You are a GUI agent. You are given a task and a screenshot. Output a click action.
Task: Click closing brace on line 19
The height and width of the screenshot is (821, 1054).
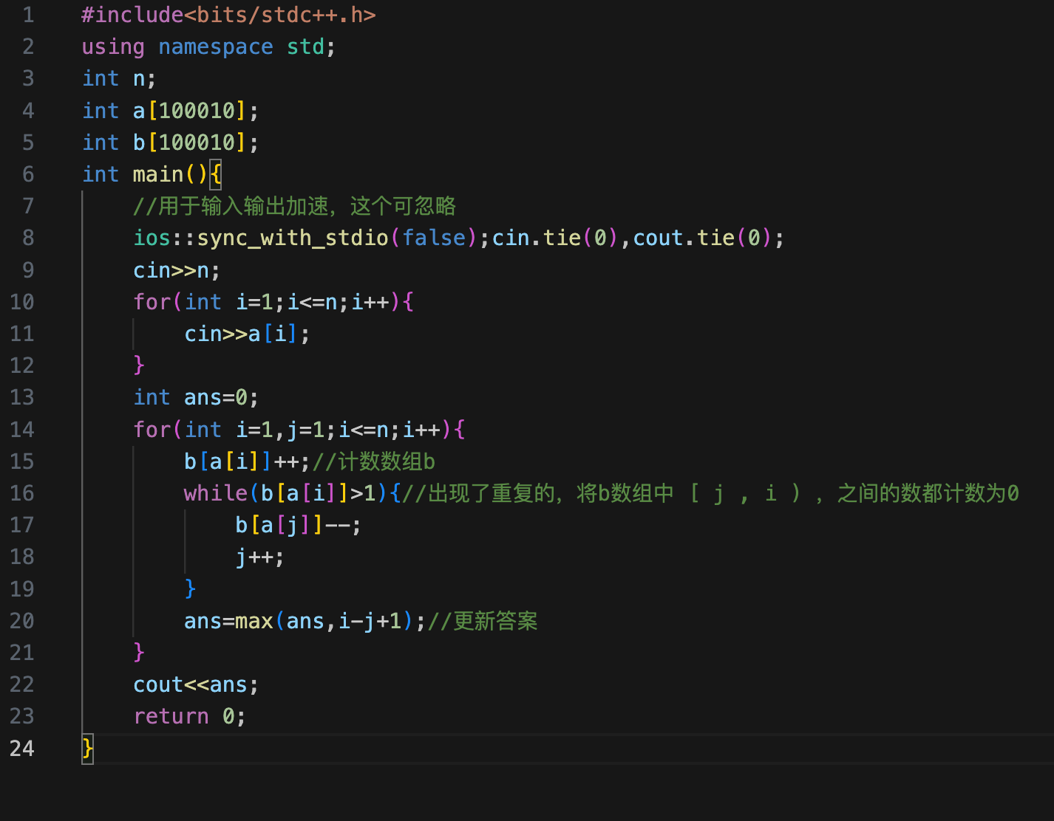pyautogui.click(x=190, y=588)
